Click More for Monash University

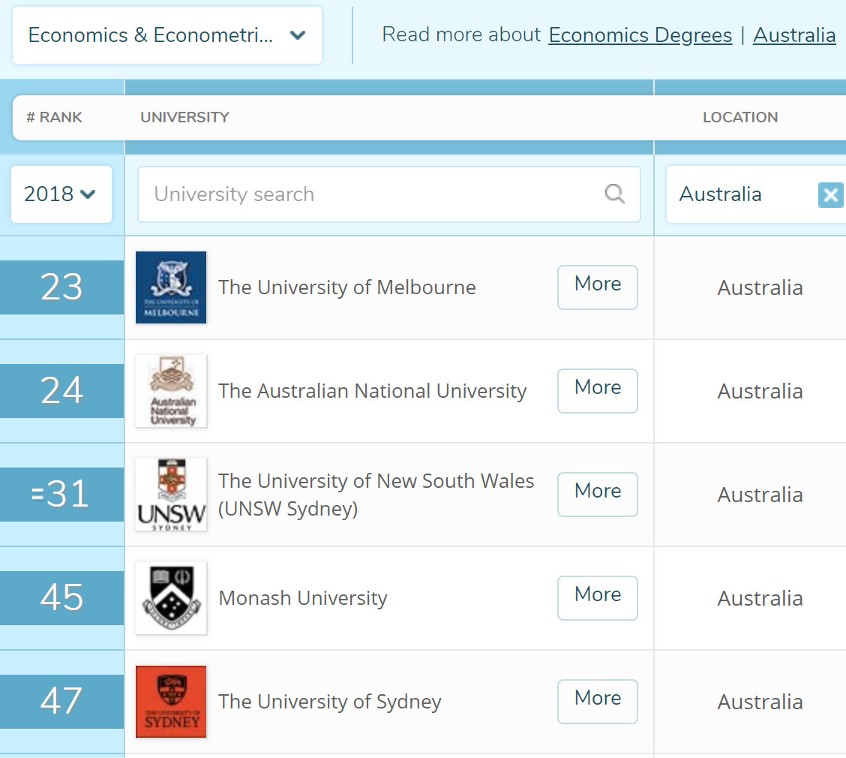coord(598,598)
